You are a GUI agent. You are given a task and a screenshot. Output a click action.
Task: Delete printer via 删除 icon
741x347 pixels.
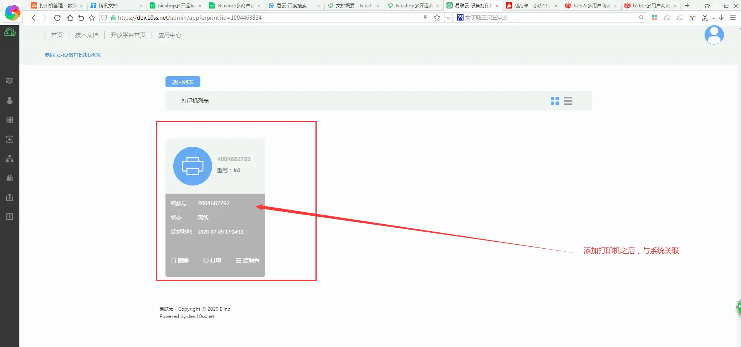[180, 261]
